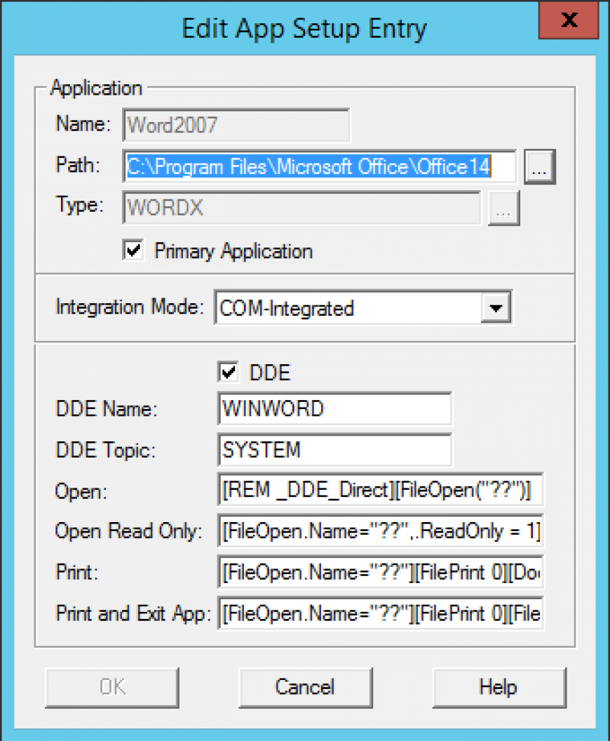This screenshot has width=610, height=741.
Task: Disable the DDE checkbox
Action: pos(227,373)
